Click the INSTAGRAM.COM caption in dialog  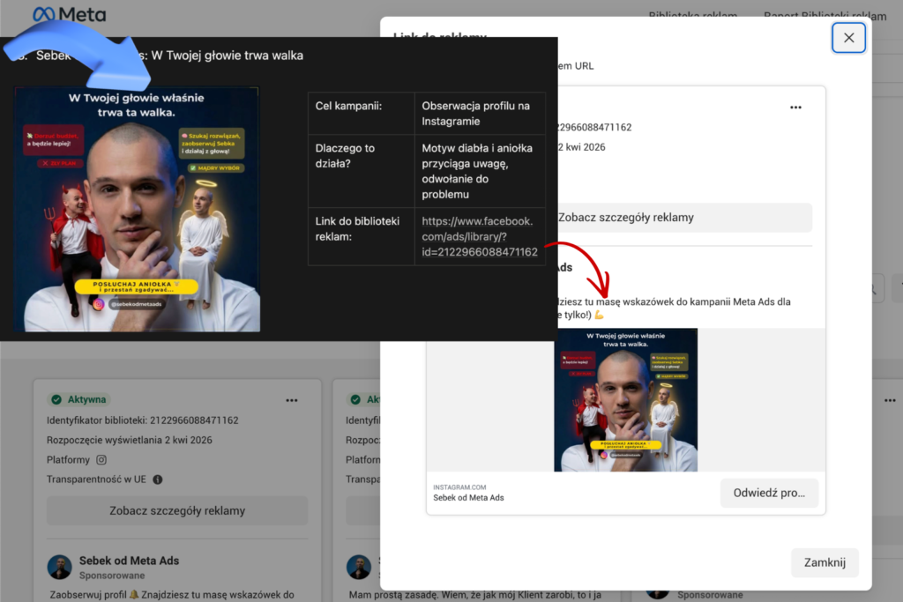point(459,487)
